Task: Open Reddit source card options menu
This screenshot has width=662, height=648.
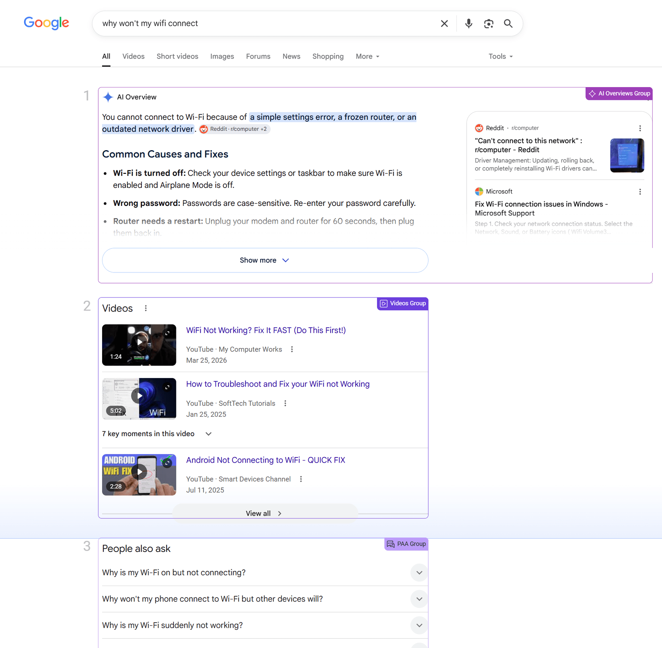Action: point(640,128)
